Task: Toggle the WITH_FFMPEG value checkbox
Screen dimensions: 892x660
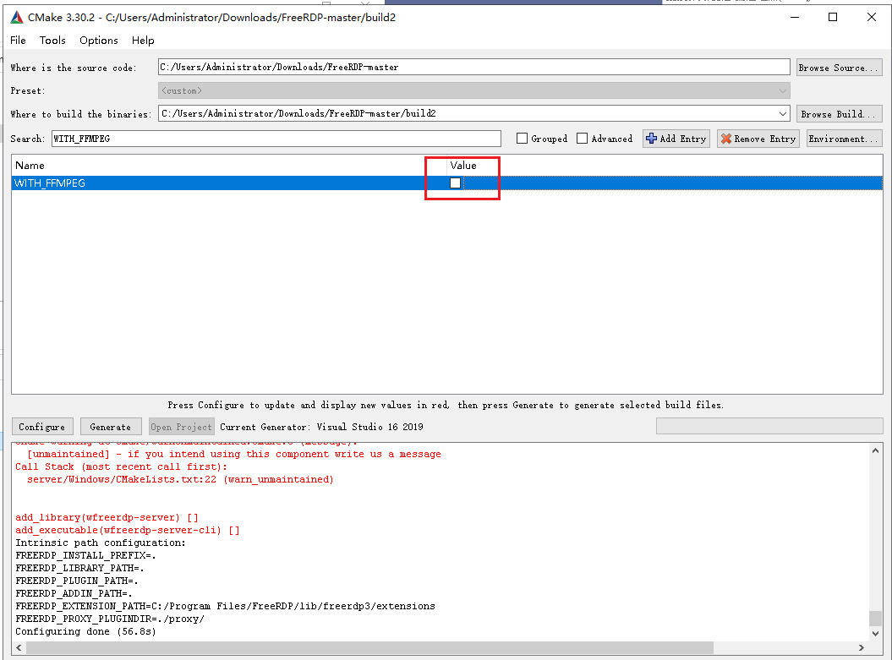Action: pyautogui.click(x=455, y=183)
